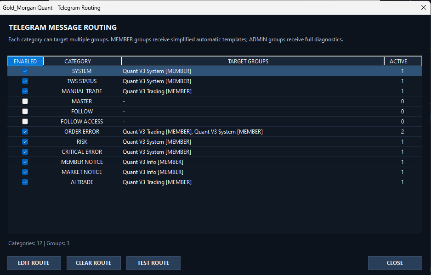The width and height of the screenshot is (431, 275).
Task: Sort by the ENABLED column header
Action: 25,61
